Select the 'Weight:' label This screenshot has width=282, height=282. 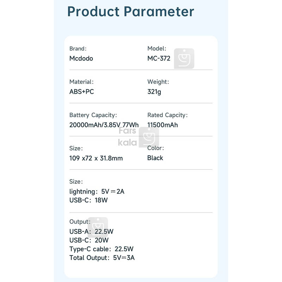158,82
